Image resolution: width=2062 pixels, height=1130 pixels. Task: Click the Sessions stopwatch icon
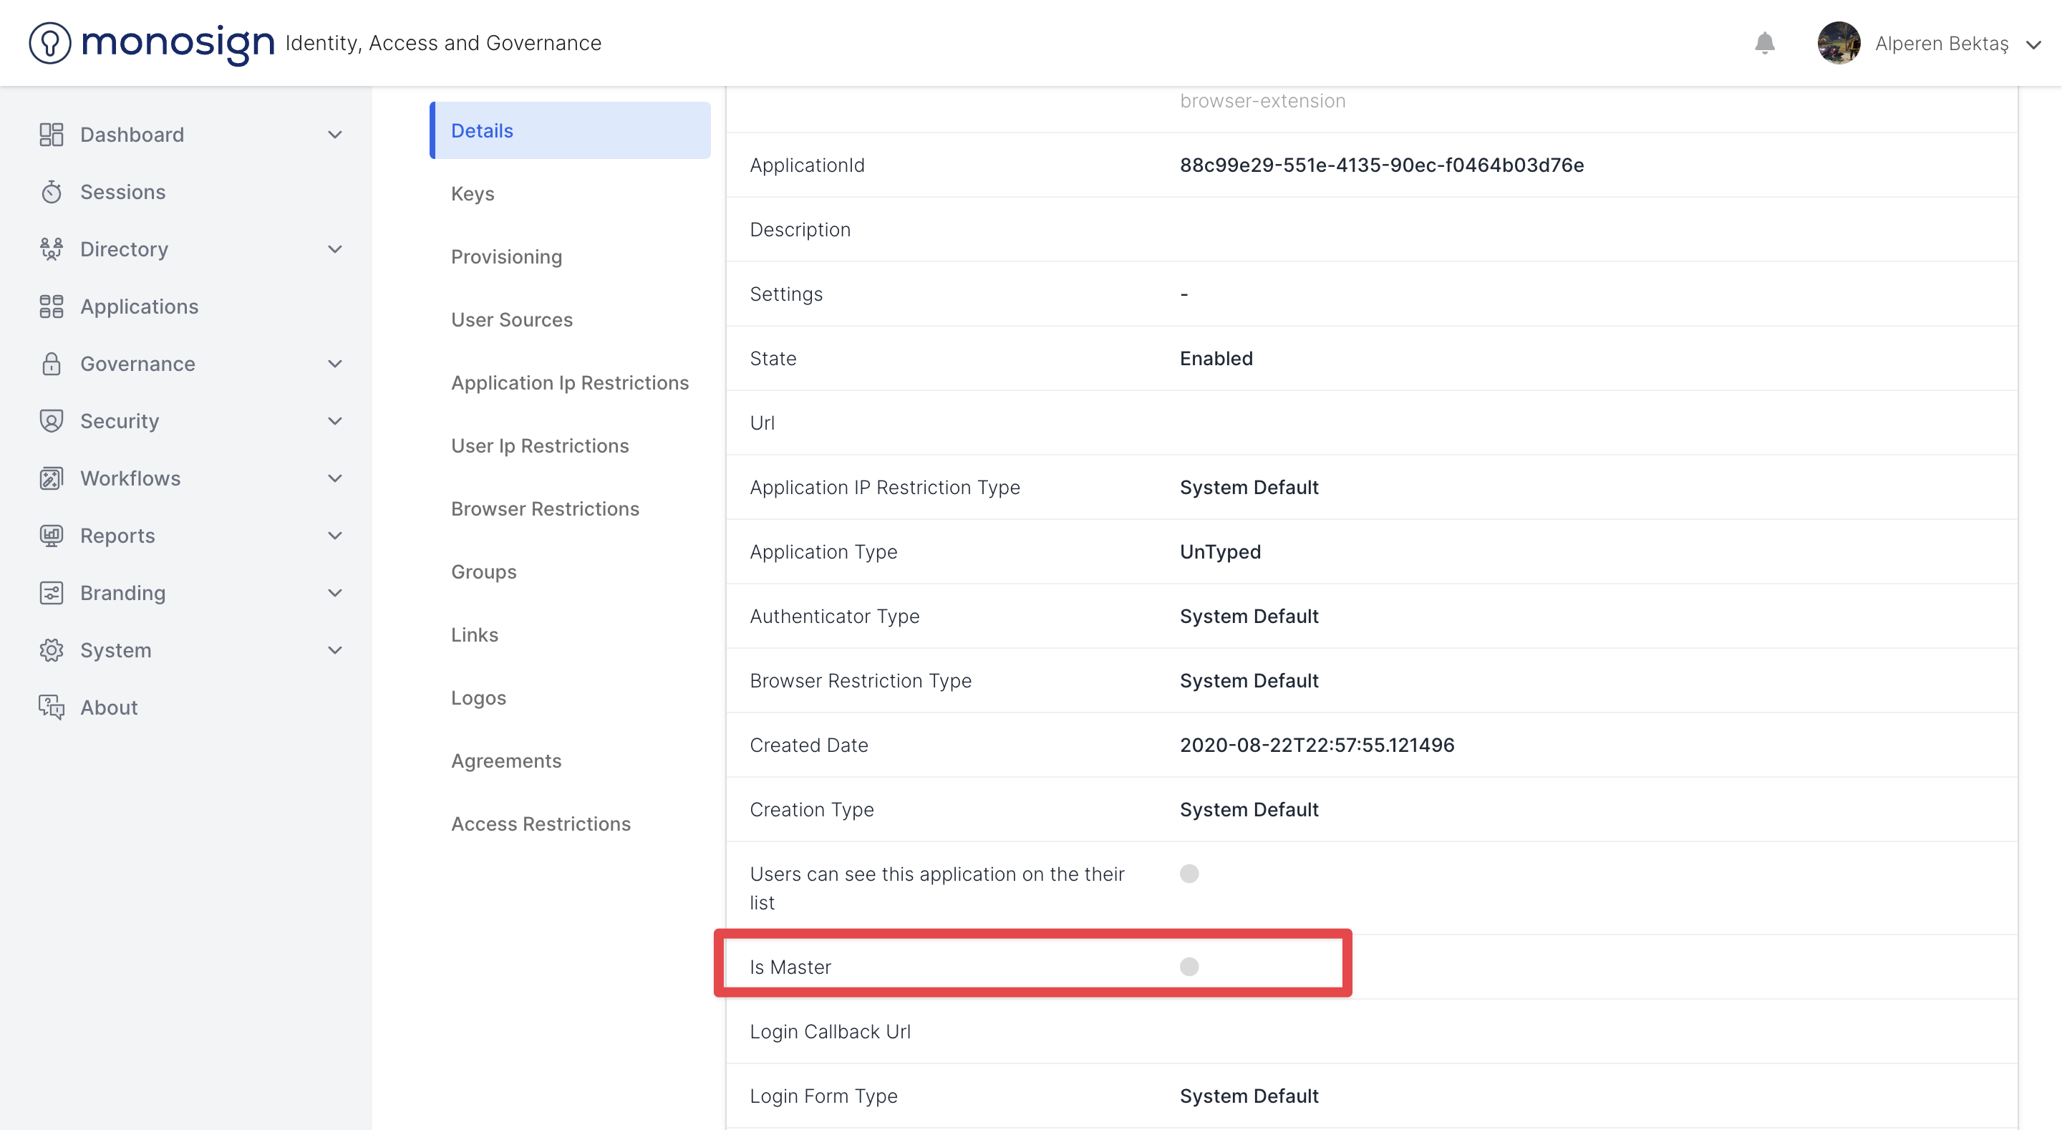coord(52,192)
